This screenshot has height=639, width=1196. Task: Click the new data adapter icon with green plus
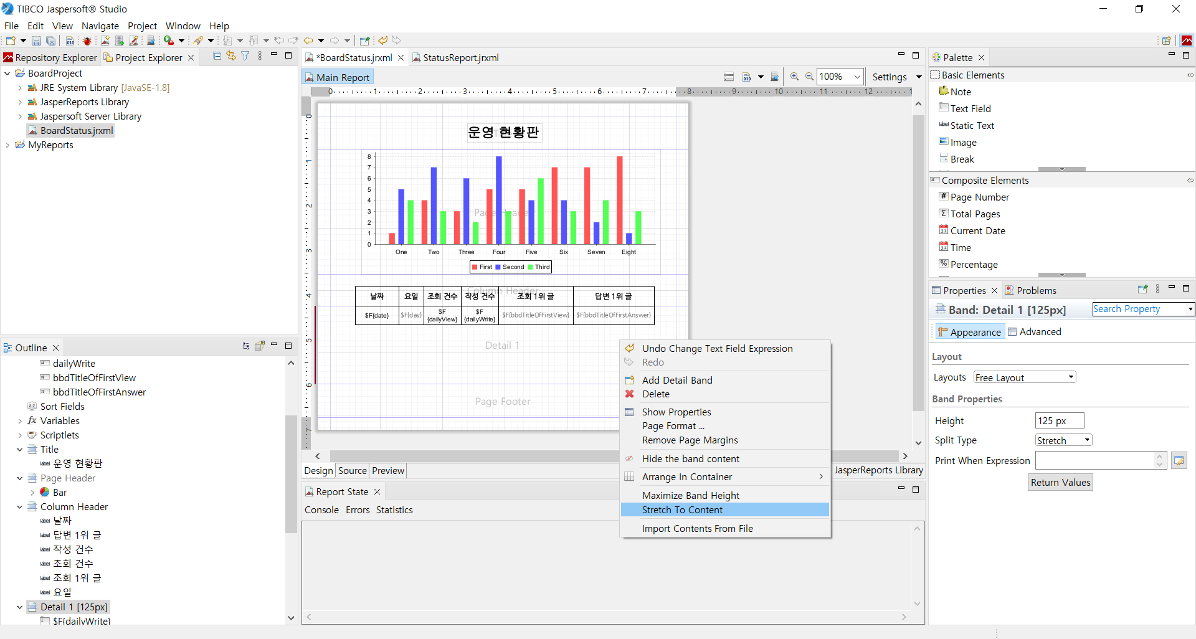[x=120, y=40]
